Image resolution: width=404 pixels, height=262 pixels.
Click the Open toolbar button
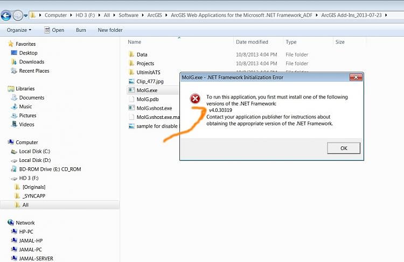point(54,30)
